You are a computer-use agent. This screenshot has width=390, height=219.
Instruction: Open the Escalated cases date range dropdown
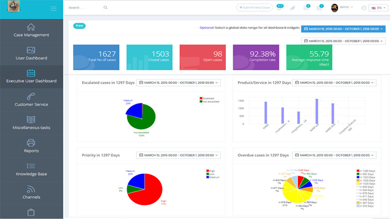tap(178, 83)
